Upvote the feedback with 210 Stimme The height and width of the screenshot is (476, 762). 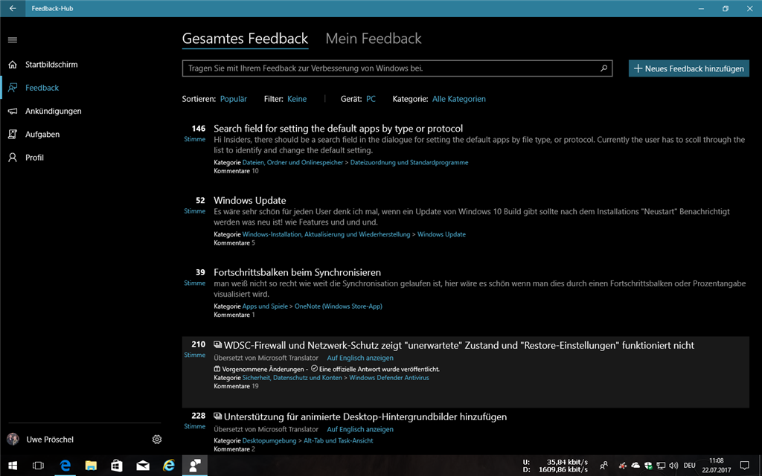coord(195,349)
